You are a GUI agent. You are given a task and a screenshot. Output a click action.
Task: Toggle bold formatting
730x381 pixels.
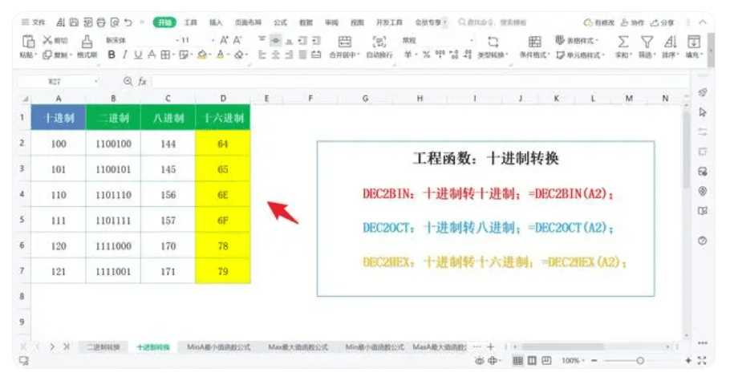click(x=112, y=55)
